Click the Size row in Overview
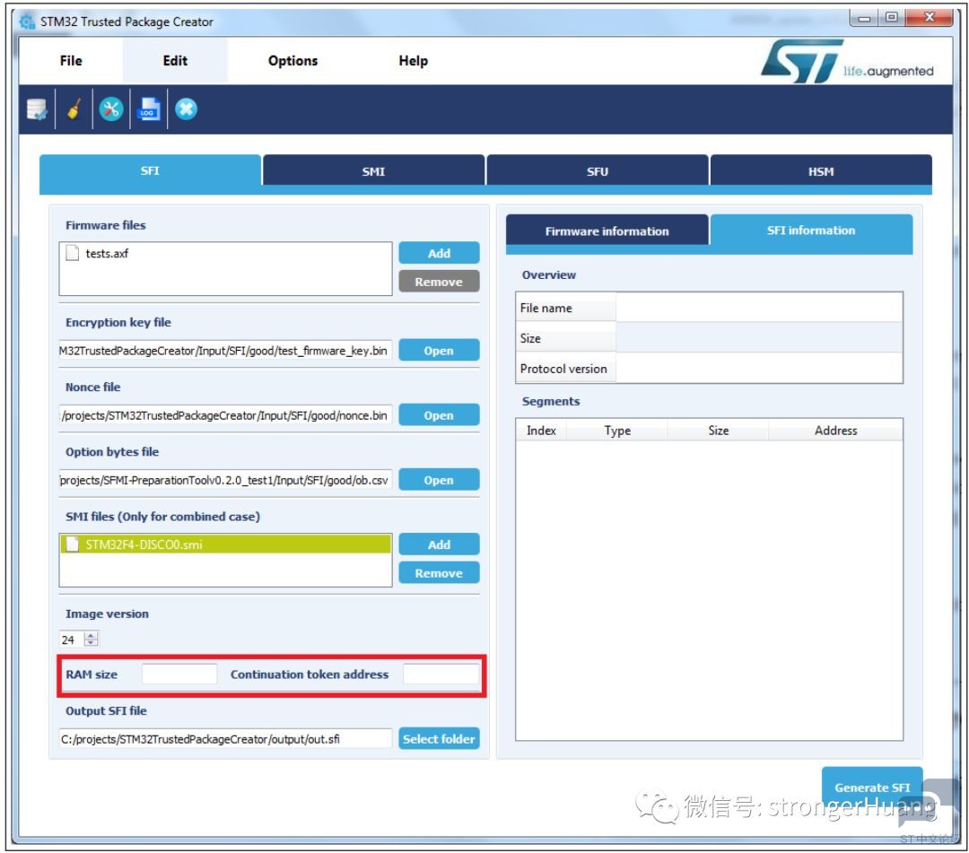This screenshot has width=969, height=853. 709,338
